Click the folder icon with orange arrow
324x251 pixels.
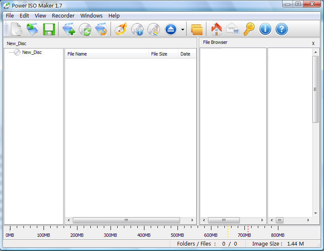pos(101,29)
